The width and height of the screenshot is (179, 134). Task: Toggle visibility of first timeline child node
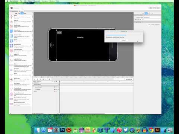pyautogui.click(x=55, y=88)
